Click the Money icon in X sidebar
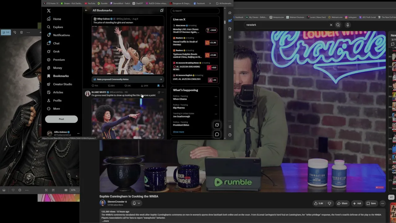396x223 pixels. (x=49, y=68)
